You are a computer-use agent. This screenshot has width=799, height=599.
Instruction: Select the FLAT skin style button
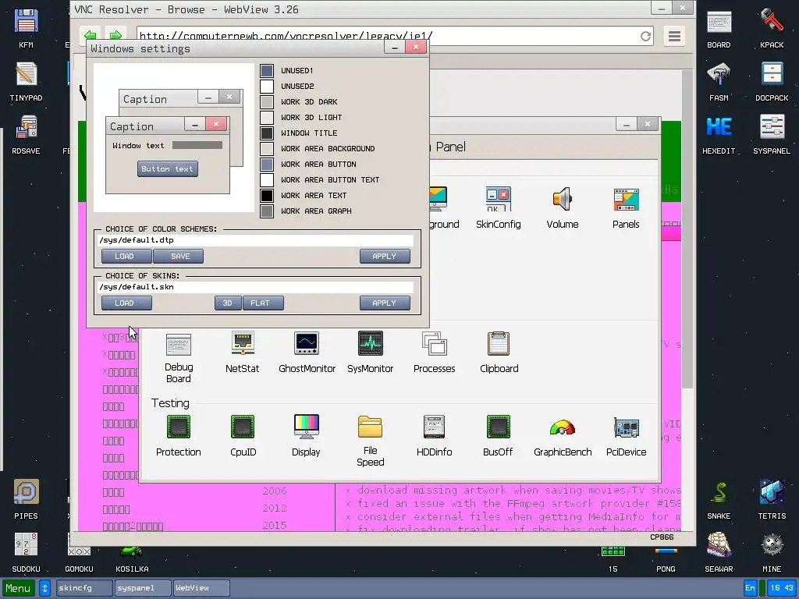click(264, 303)
